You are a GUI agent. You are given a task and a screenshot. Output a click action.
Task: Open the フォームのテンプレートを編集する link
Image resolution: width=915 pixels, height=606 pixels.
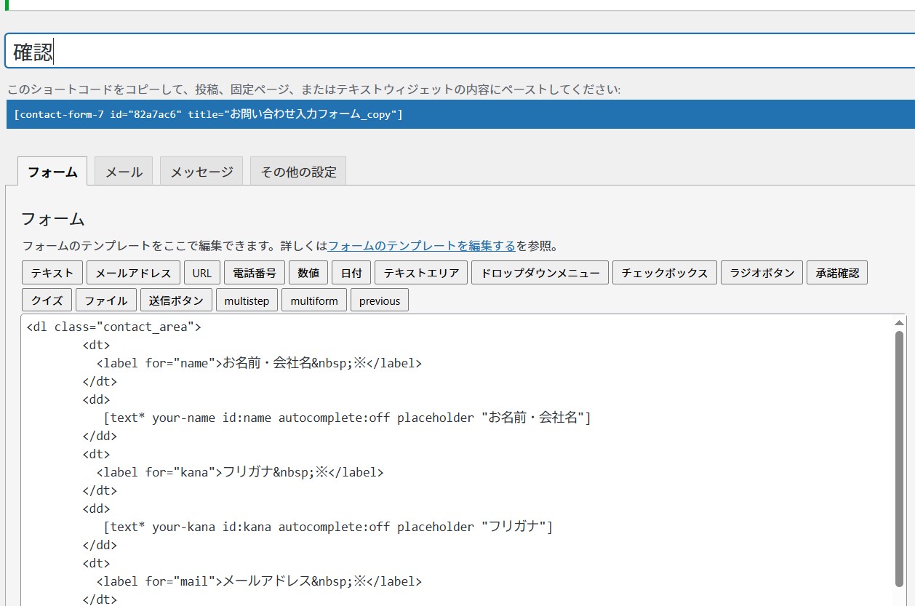click(x=422, y=246)
